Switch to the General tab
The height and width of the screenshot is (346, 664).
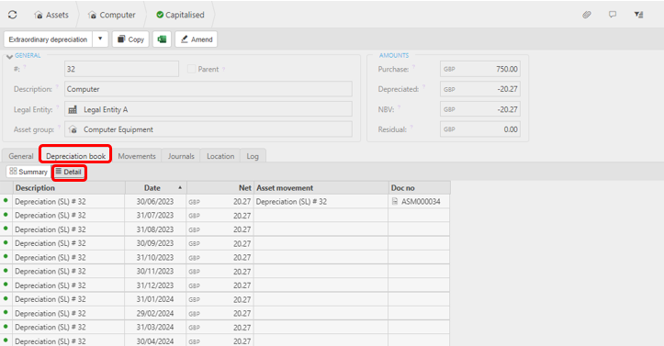coord(21,156)
